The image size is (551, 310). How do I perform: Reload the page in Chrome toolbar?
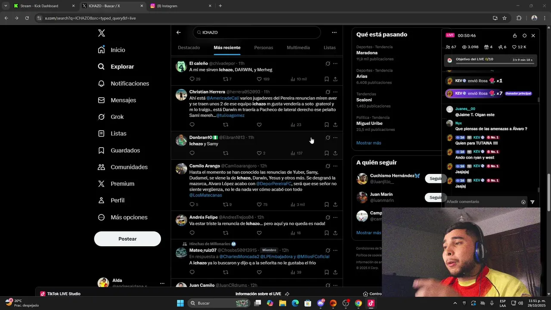tap(27, 18)
